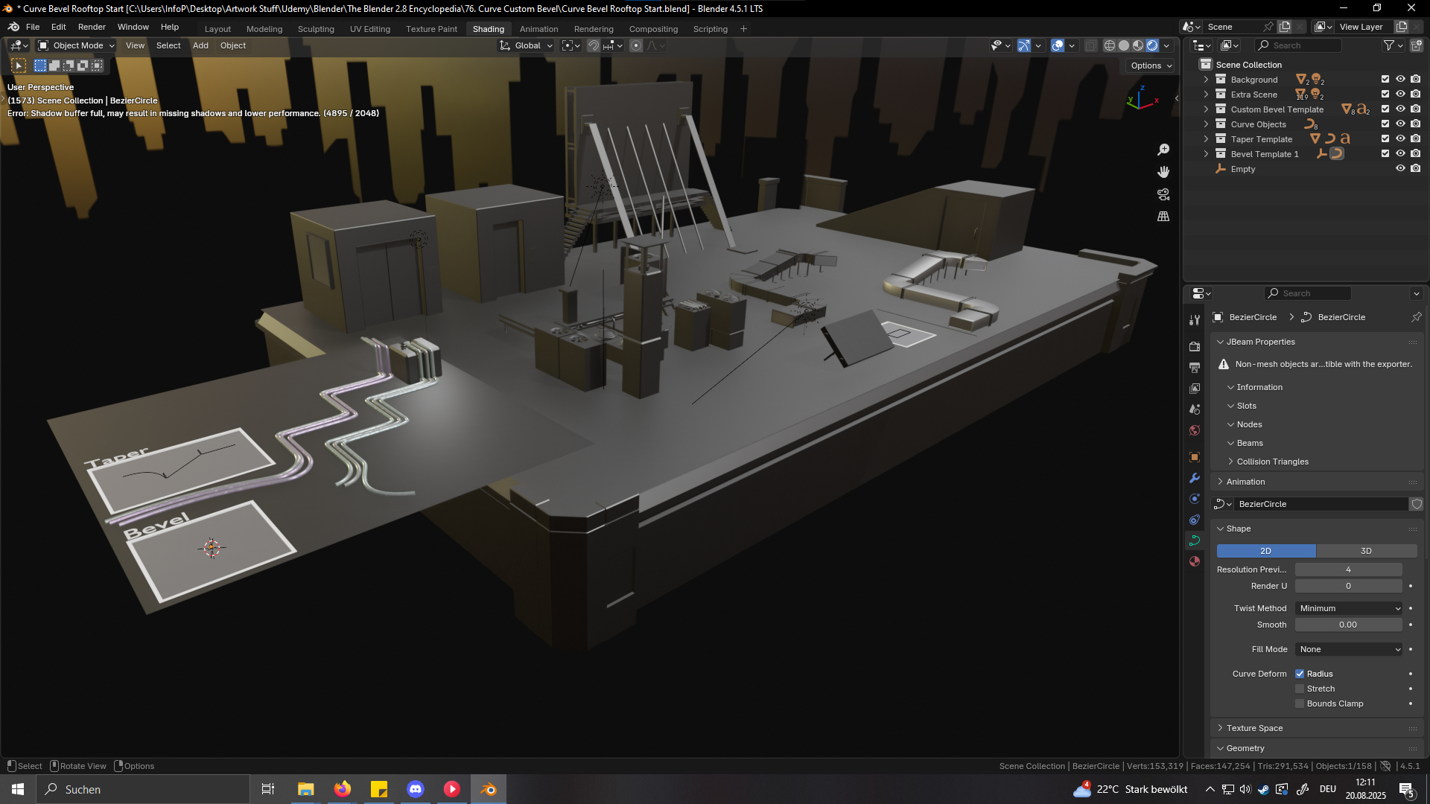Uncheck the Radius curve deform checkbox
Image resolution: width=1430 pixels, height=804 pixels.
(1300, 674)
